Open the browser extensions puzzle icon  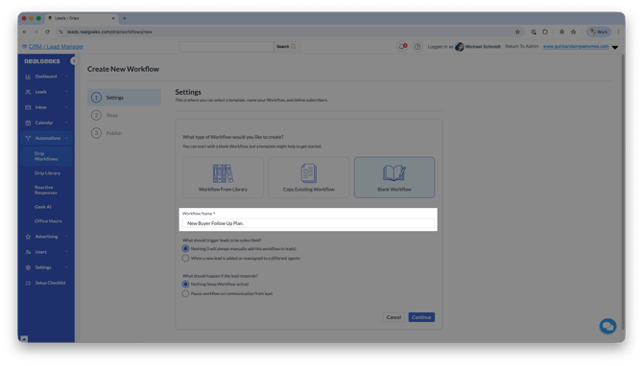[545, 32]
